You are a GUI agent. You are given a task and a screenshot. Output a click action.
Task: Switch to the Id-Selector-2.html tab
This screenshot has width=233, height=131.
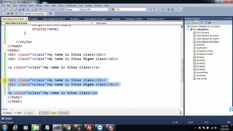click(134, 19)
